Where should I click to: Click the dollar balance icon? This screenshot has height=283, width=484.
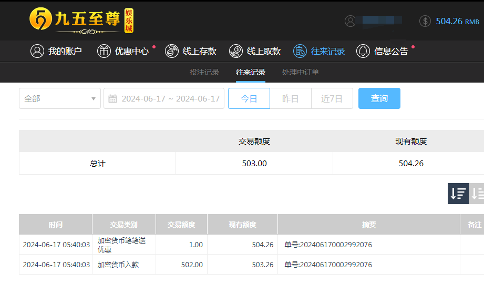[x=425, y=21]
